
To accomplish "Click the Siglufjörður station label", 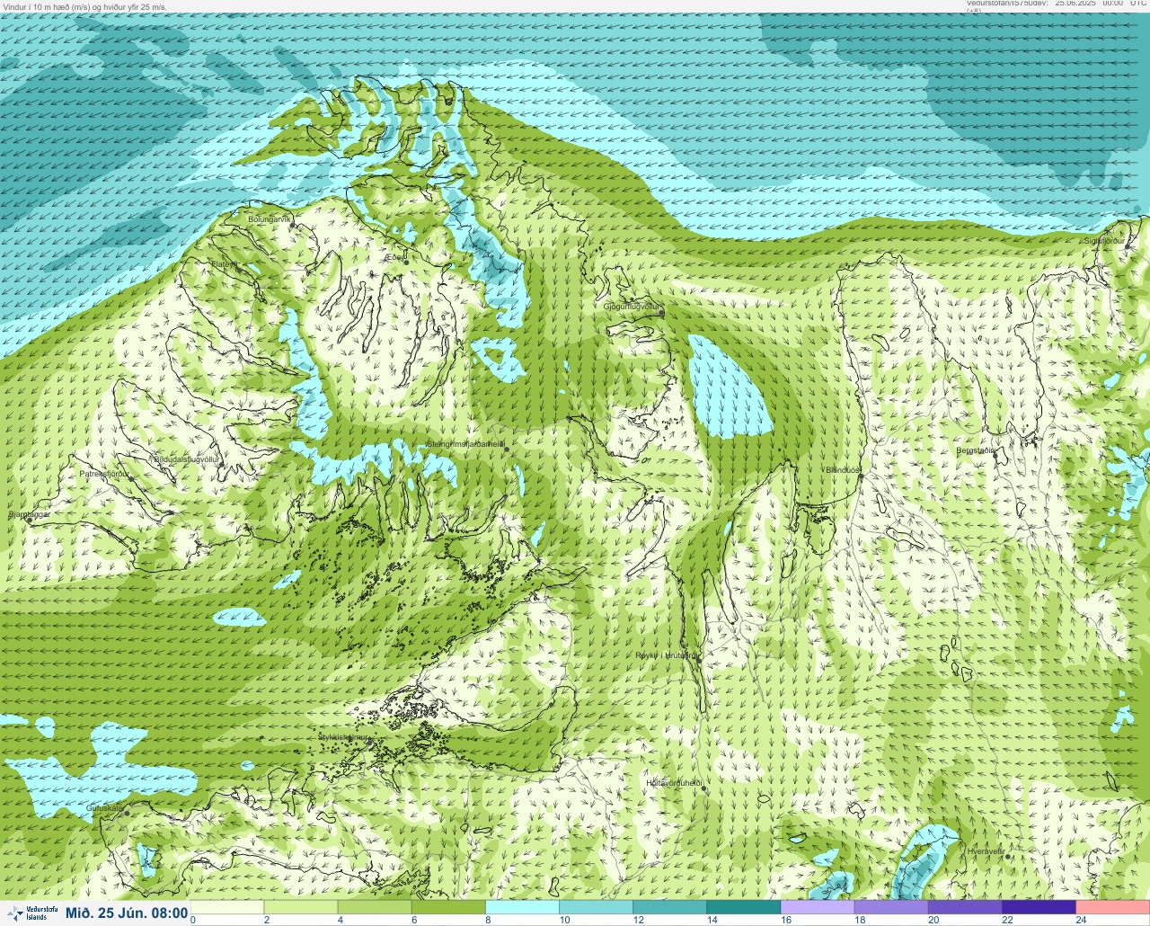I will pyautogui.click(x=1104, y=241).
